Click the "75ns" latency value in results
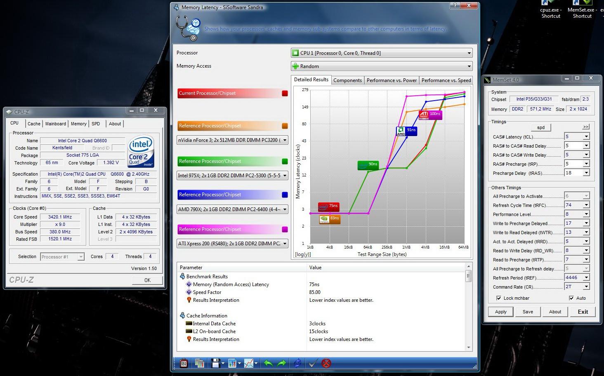Image resolution: width=604 pixels, height=376 pixels. pyautogui.click(x=314, y=284)
